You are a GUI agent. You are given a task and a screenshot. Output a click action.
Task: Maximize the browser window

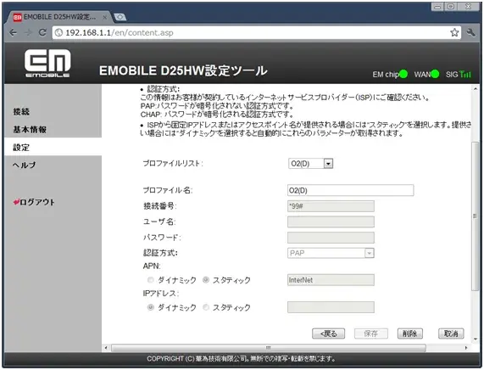(451, 7)
